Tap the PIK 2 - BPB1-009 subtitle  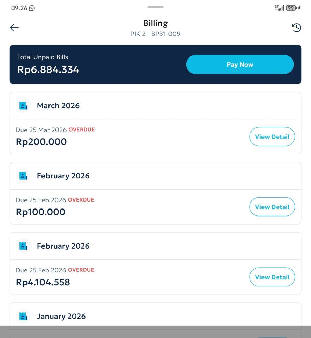point(155,34)
